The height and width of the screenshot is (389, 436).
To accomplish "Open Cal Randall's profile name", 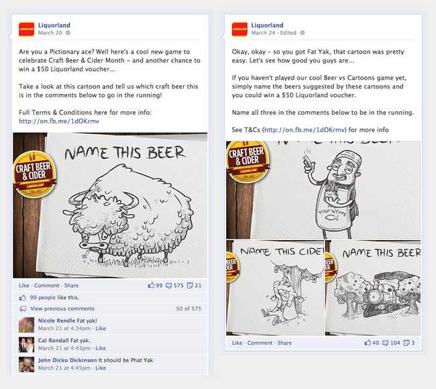I will click(x=53, y=340).
